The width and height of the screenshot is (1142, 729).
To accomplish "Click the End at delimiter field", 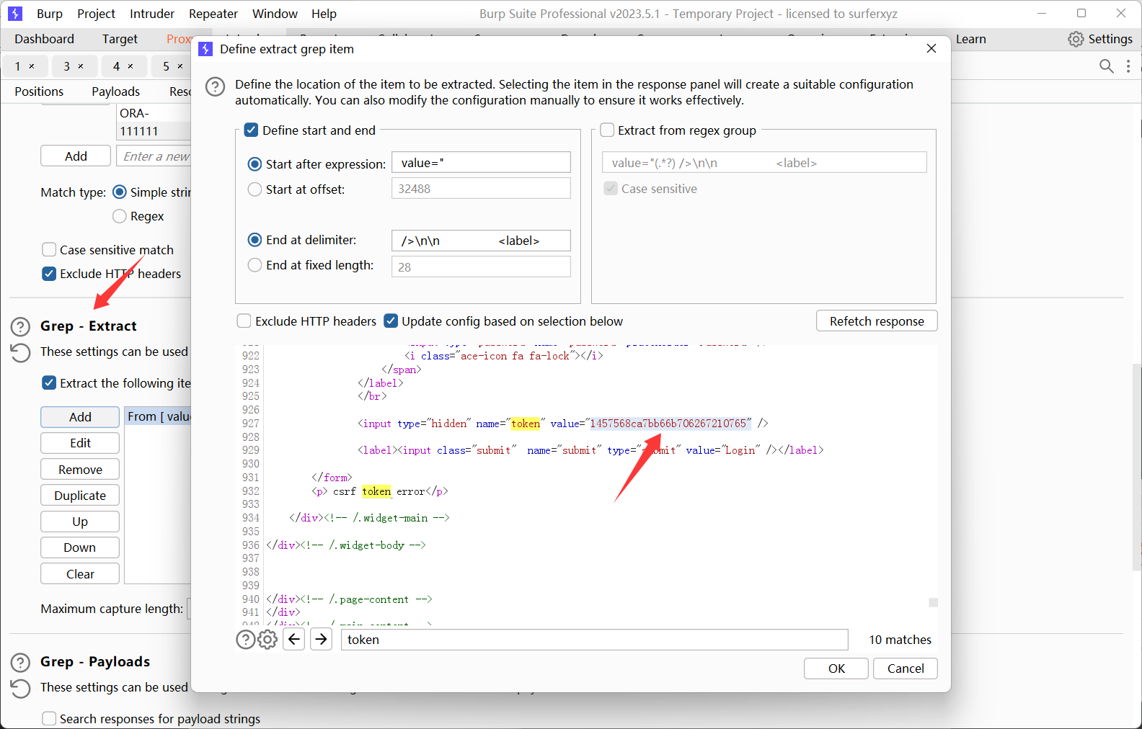I will [481, 241].
